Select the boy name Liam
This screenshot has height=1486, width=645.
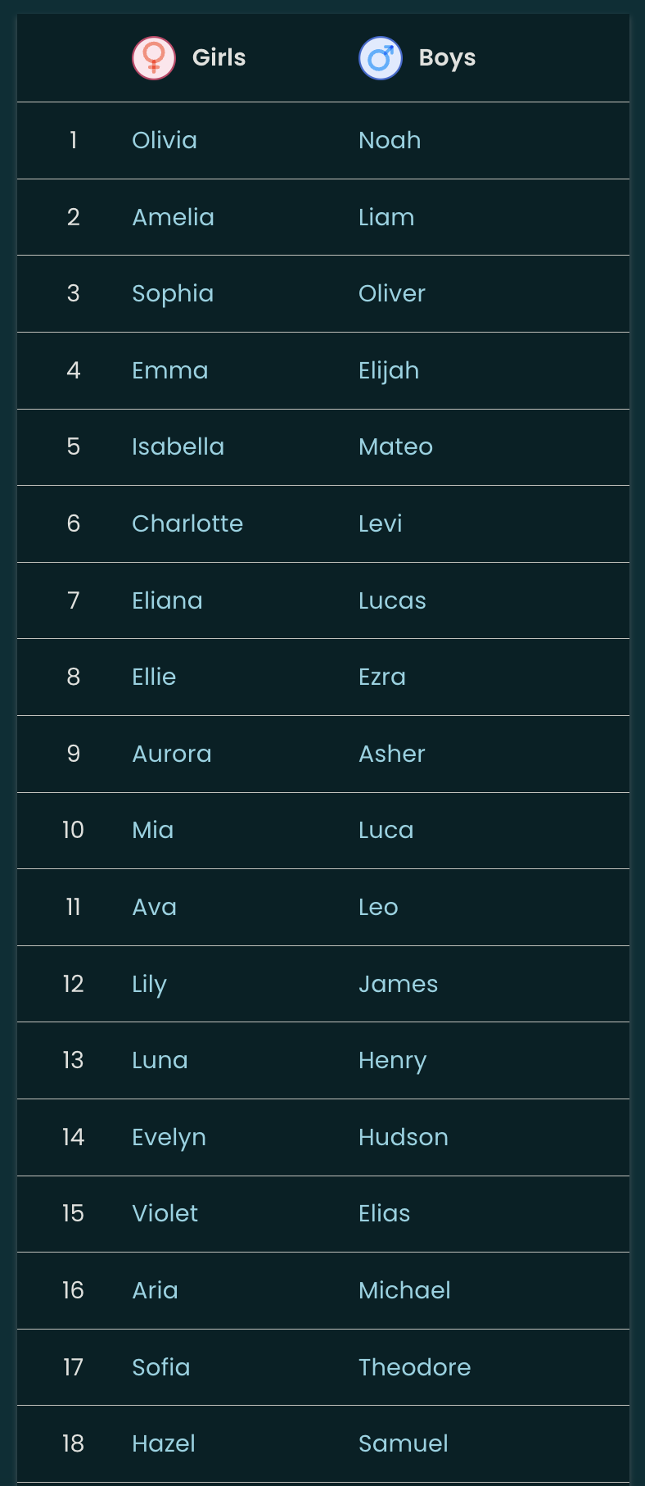coord(386,217)
